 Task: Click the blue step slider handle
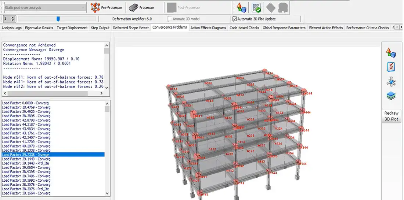(x=58, y=19)
